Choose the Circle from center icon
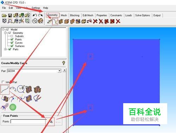176x133 pixels. tap(21, 89)
